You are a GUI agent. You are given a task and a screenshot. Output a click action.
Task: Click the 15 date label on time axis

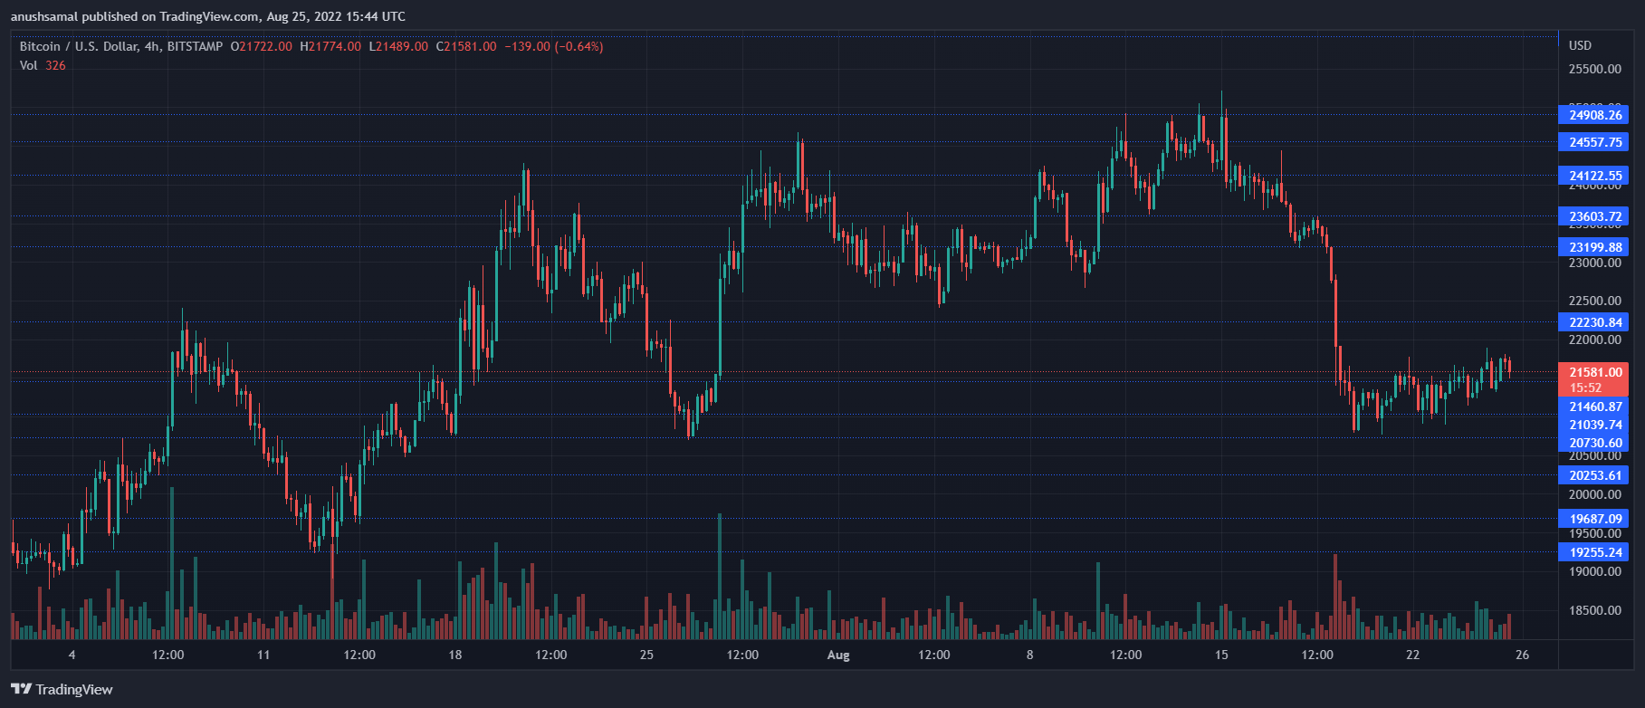pos(1221,655)
